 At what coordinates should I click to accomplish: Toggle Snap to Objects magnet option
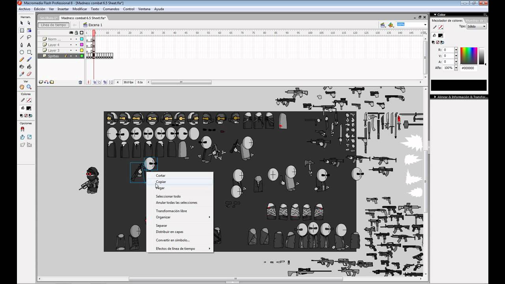(22, 129)
